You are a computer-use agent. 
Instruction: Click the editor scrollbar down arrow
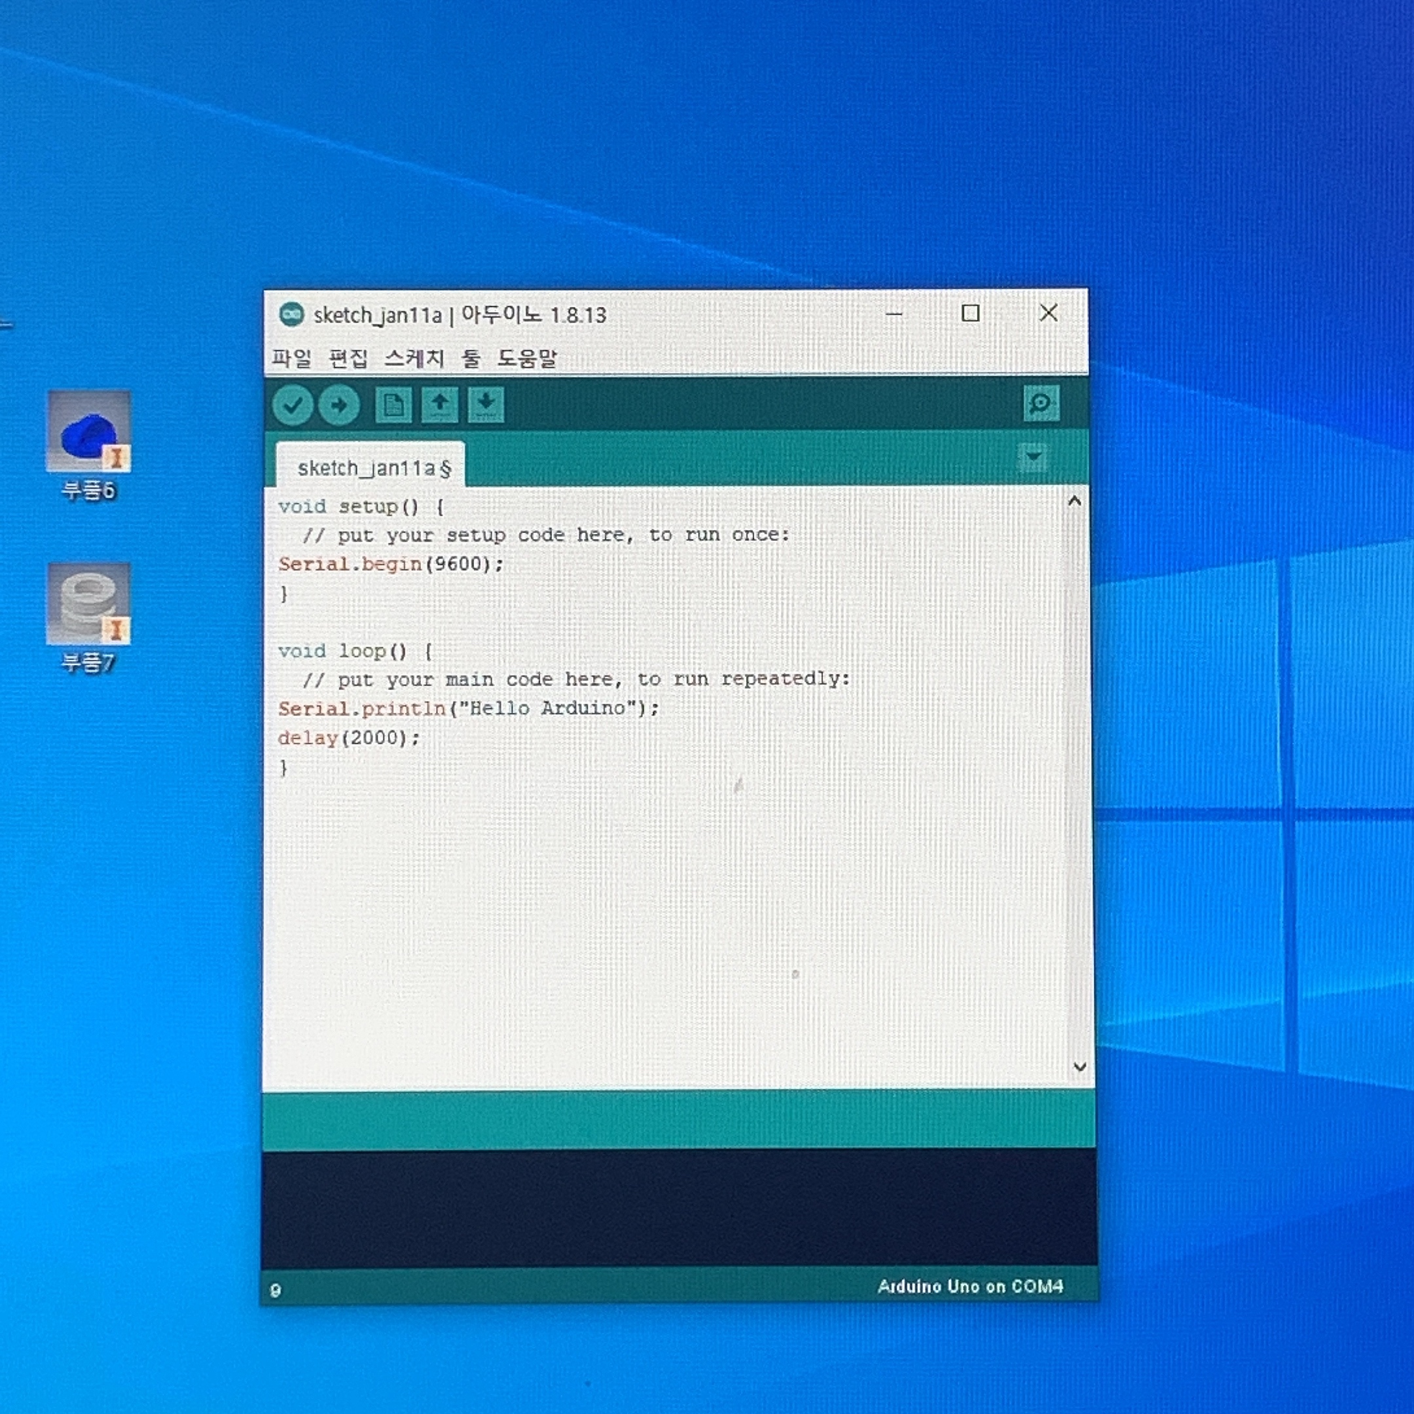click(x=1079, y=1067)
